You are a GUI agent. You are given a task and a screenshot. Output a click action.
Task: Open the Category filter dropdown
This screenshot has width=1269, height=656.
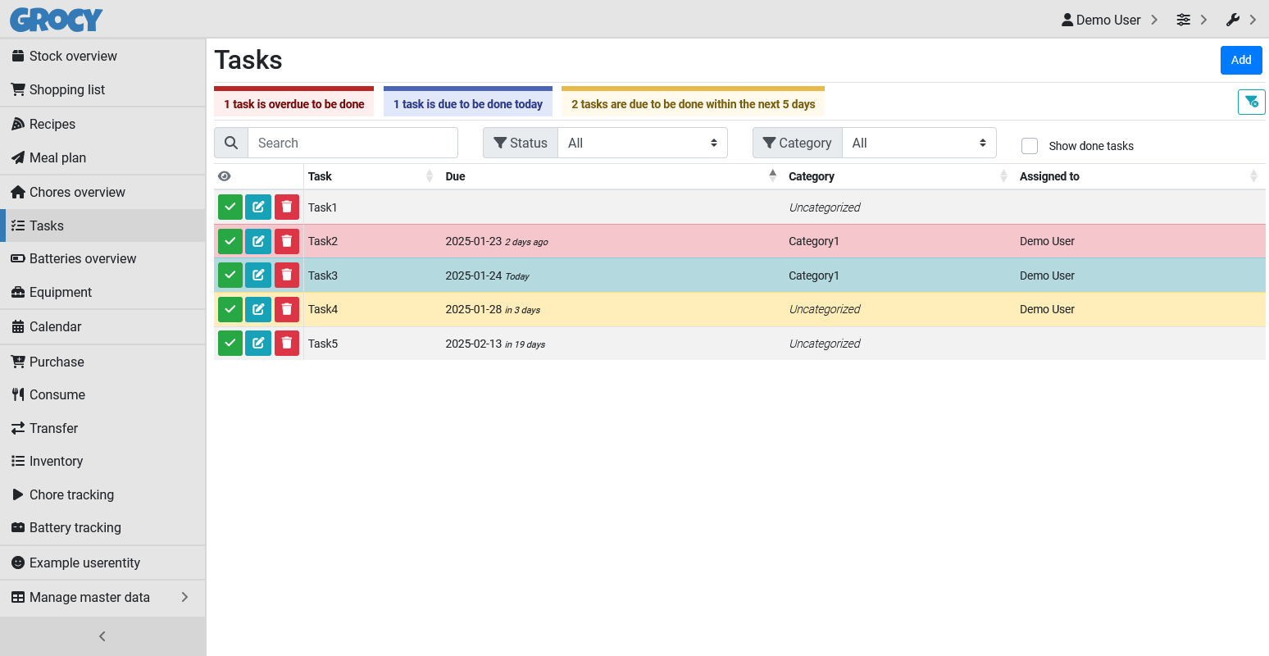918,143
